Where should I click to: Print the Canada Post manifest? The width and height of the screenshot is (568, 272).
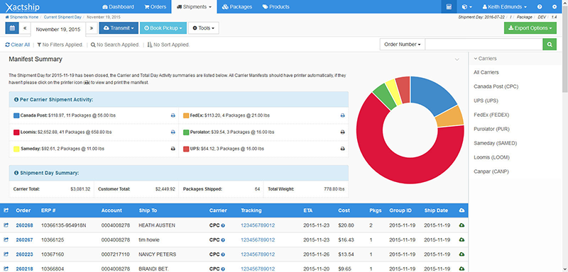click(x=173, y=115)
